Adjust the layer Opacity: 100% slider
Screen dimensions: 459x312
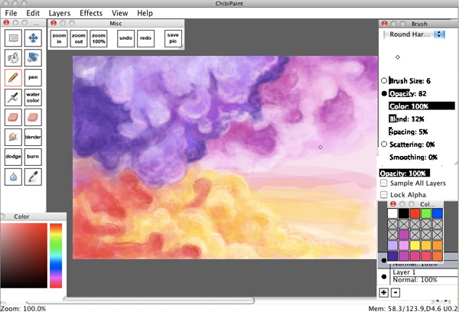pyautogui.click(x=405, y=173)
